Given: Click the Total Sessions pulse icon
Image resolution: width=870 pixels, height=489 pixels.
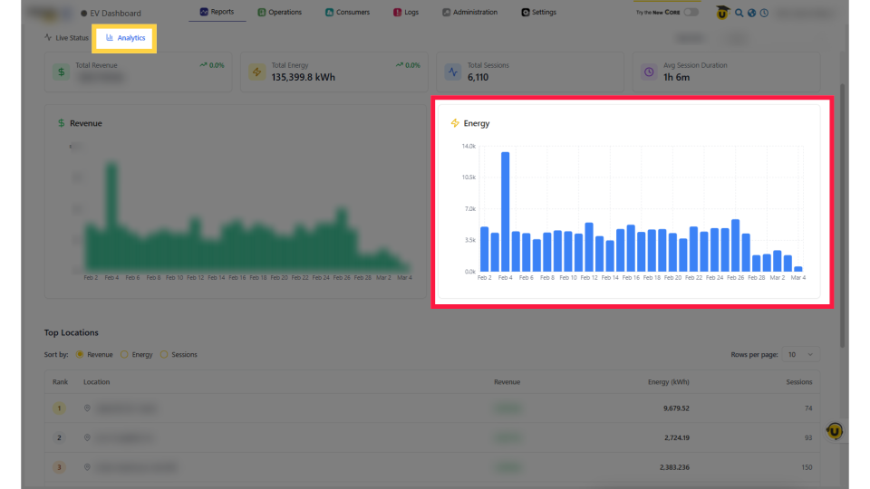Looking at the screenshot, I should point(452,72).
